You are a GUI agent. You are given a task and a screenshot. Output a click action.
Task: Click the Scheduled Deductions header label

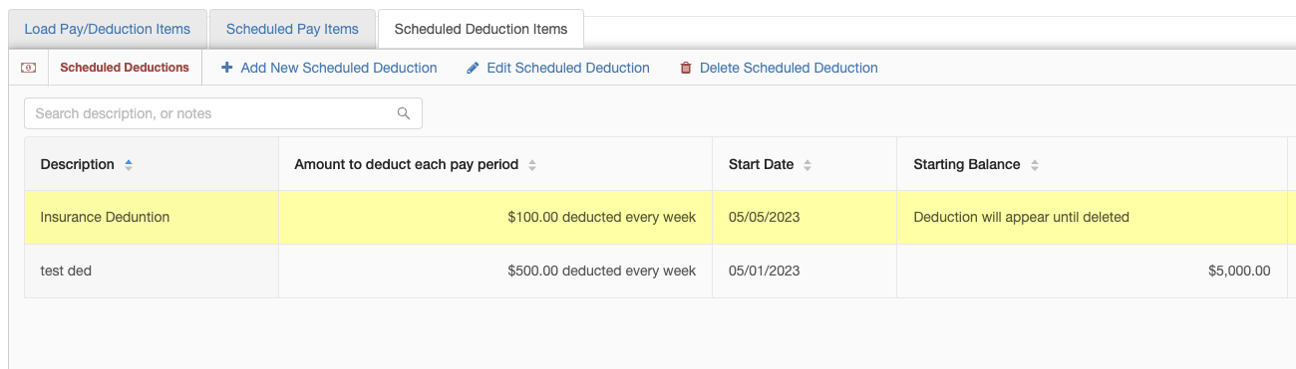[125, 68]
